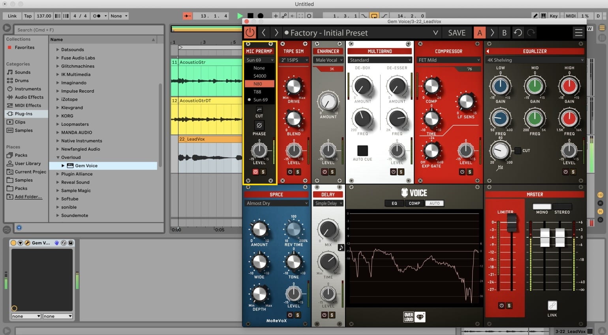Open the MIDI Effects category

click(x=28, y=105)
